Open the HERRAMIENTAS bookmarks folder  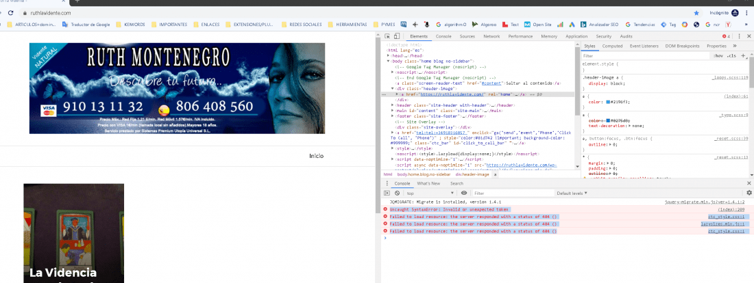348,25
